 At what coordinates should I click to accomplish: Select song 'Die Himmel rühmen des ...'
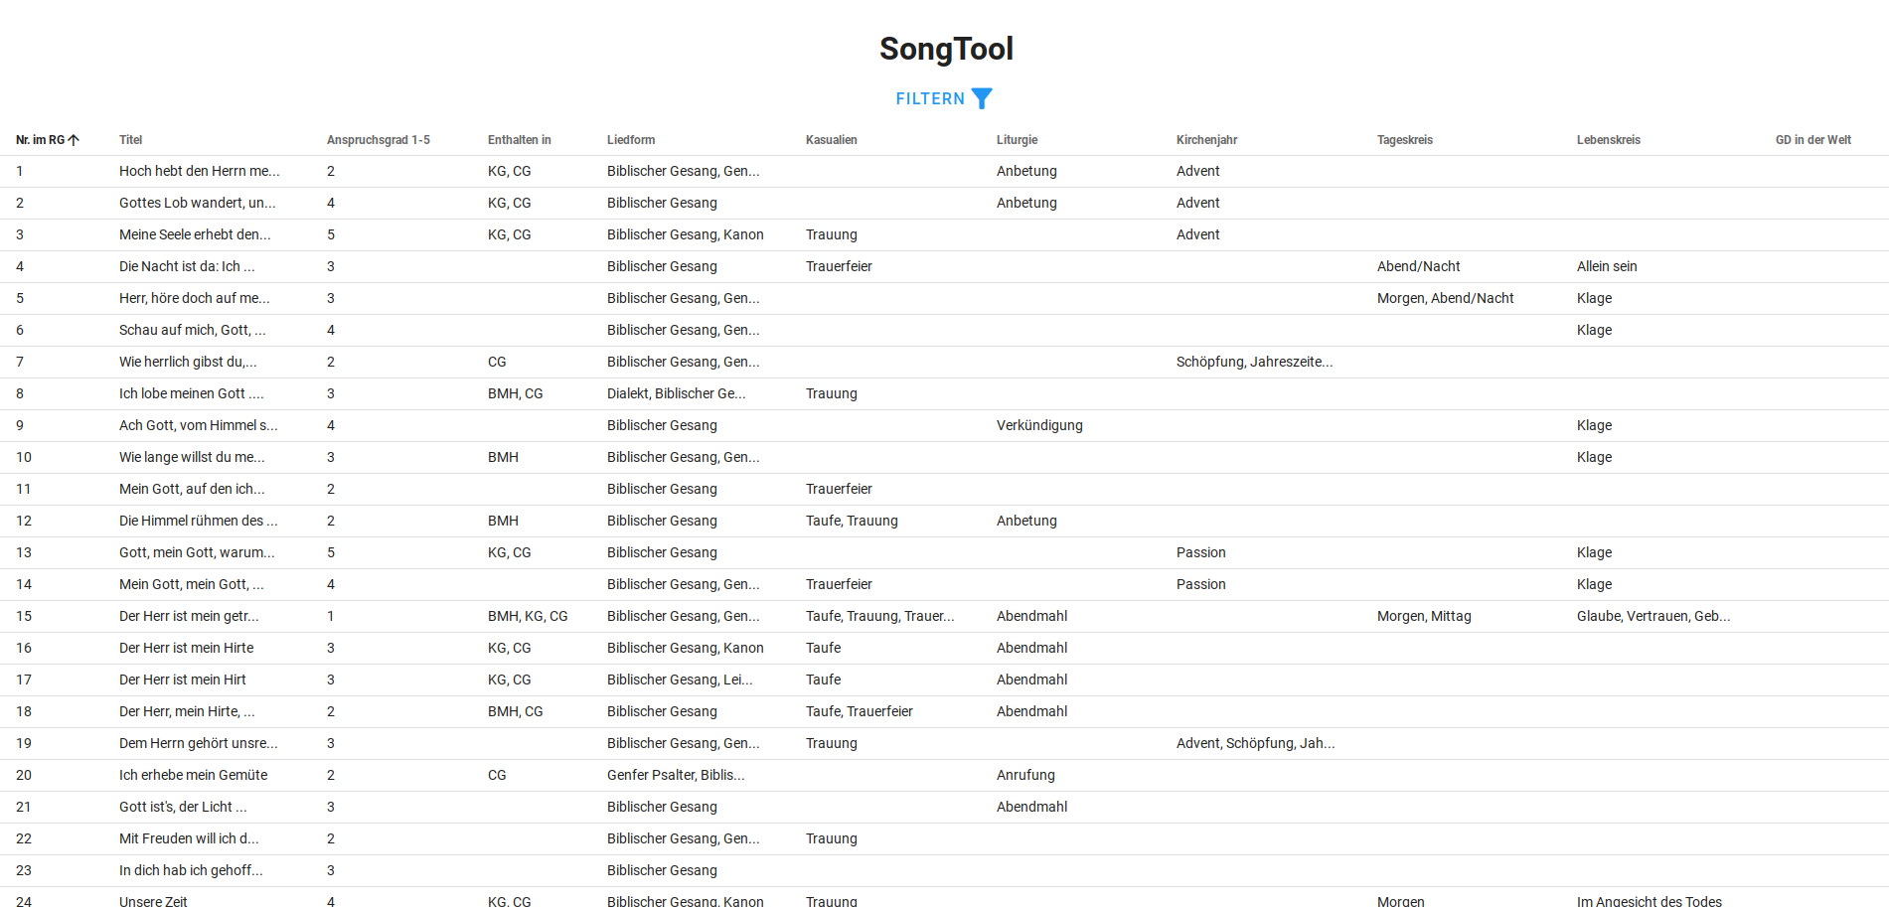199,521
